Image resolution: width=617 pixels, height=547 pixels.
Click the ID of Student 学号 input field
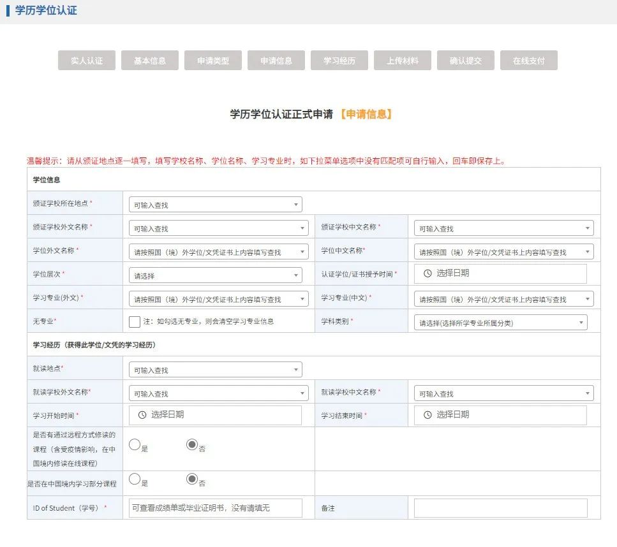click(x=215, y=508)
